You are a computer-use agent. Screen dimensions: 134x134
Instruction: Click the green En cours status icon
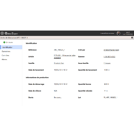point(4,42)
